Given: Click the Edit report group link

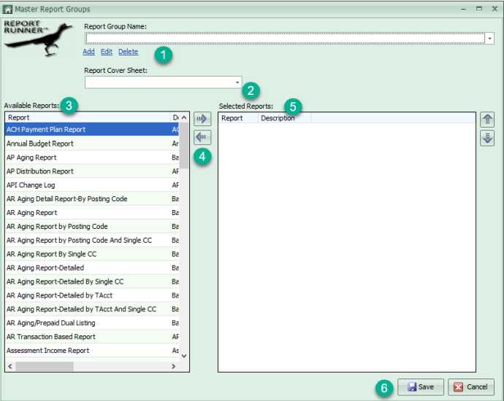Looking at the screenshot, I should 107,52.
